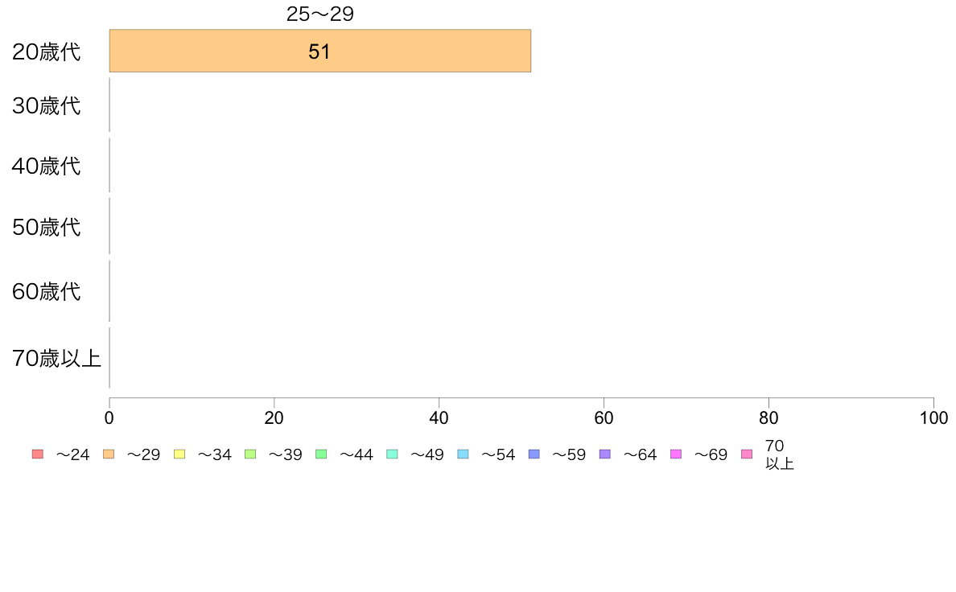This screenshot has height=592, width=956.
Task: Select the 60歳代 category label
Action: click(x=47, y=291)
